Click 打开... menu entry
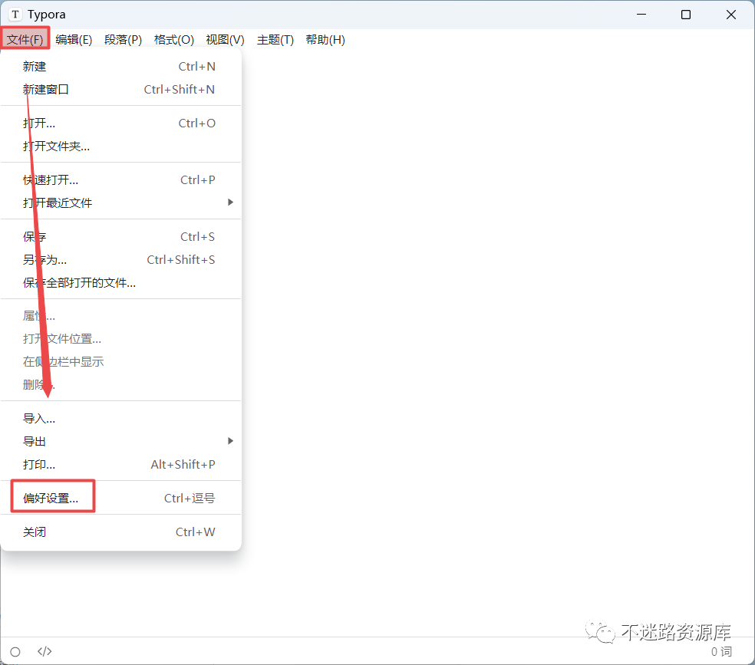This screenshot has width=755, height=665. click(x=120, y=123)
